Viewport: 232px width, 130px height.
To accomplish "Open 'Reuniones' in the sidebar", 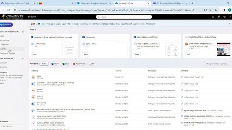I will (x=4, y=67).
